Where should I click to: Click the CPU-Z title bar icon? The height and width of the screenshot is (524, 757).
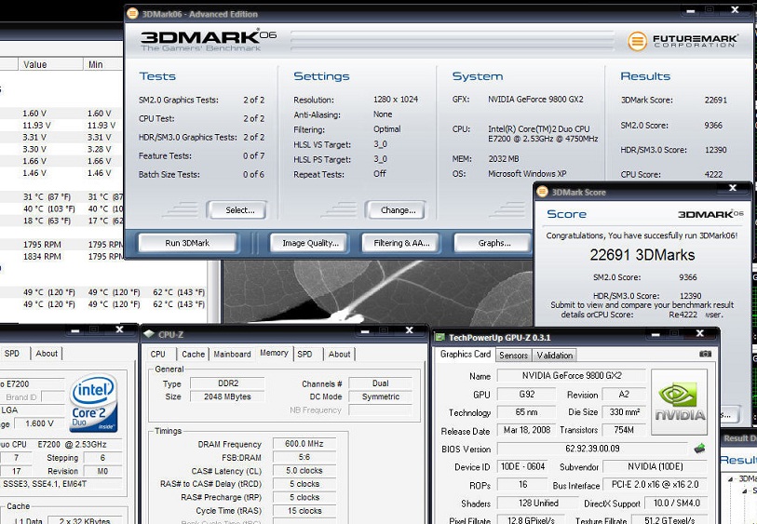(x=149, y=334)
